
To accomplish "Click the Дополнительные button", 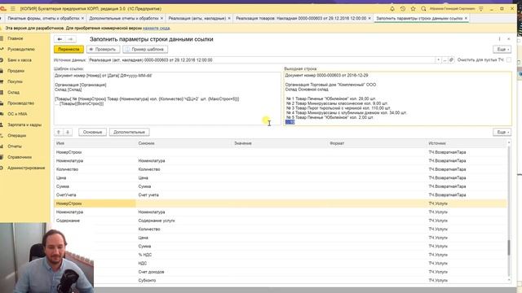I will (x=129, y=132).
